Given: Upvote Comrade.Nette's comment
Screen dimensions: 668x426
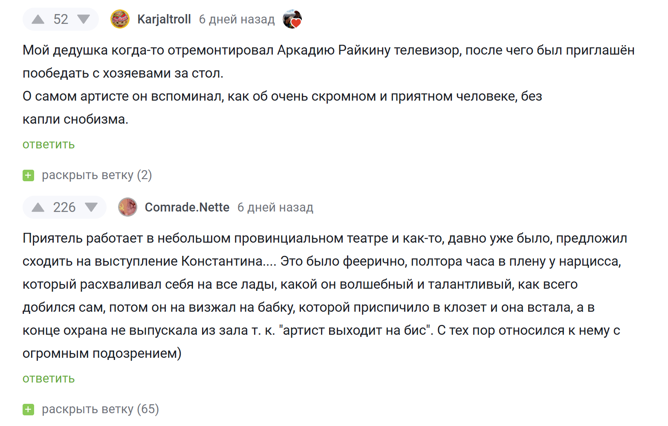Looking at the screenshot, I should click(x=38, y=207).
